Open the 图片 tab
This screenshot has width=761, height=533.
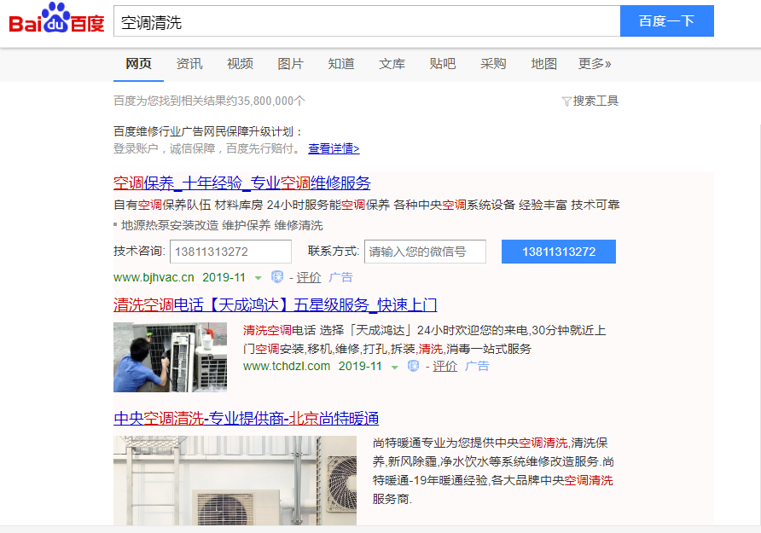(290, 64)
